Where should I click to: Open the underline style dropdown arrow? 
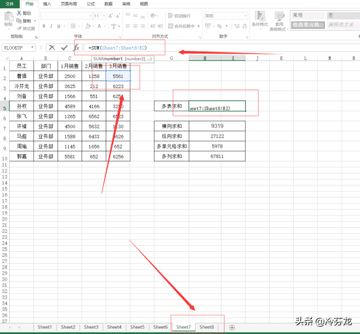(64, 26)
